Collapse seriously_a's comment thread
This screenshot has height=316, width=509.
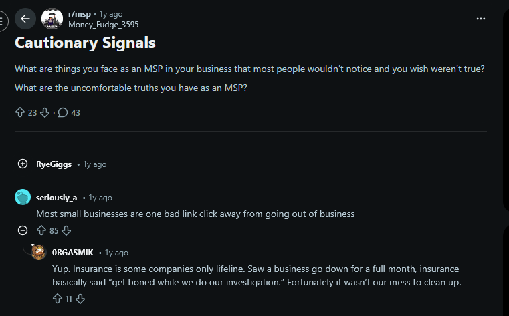[x=23, y=230]
